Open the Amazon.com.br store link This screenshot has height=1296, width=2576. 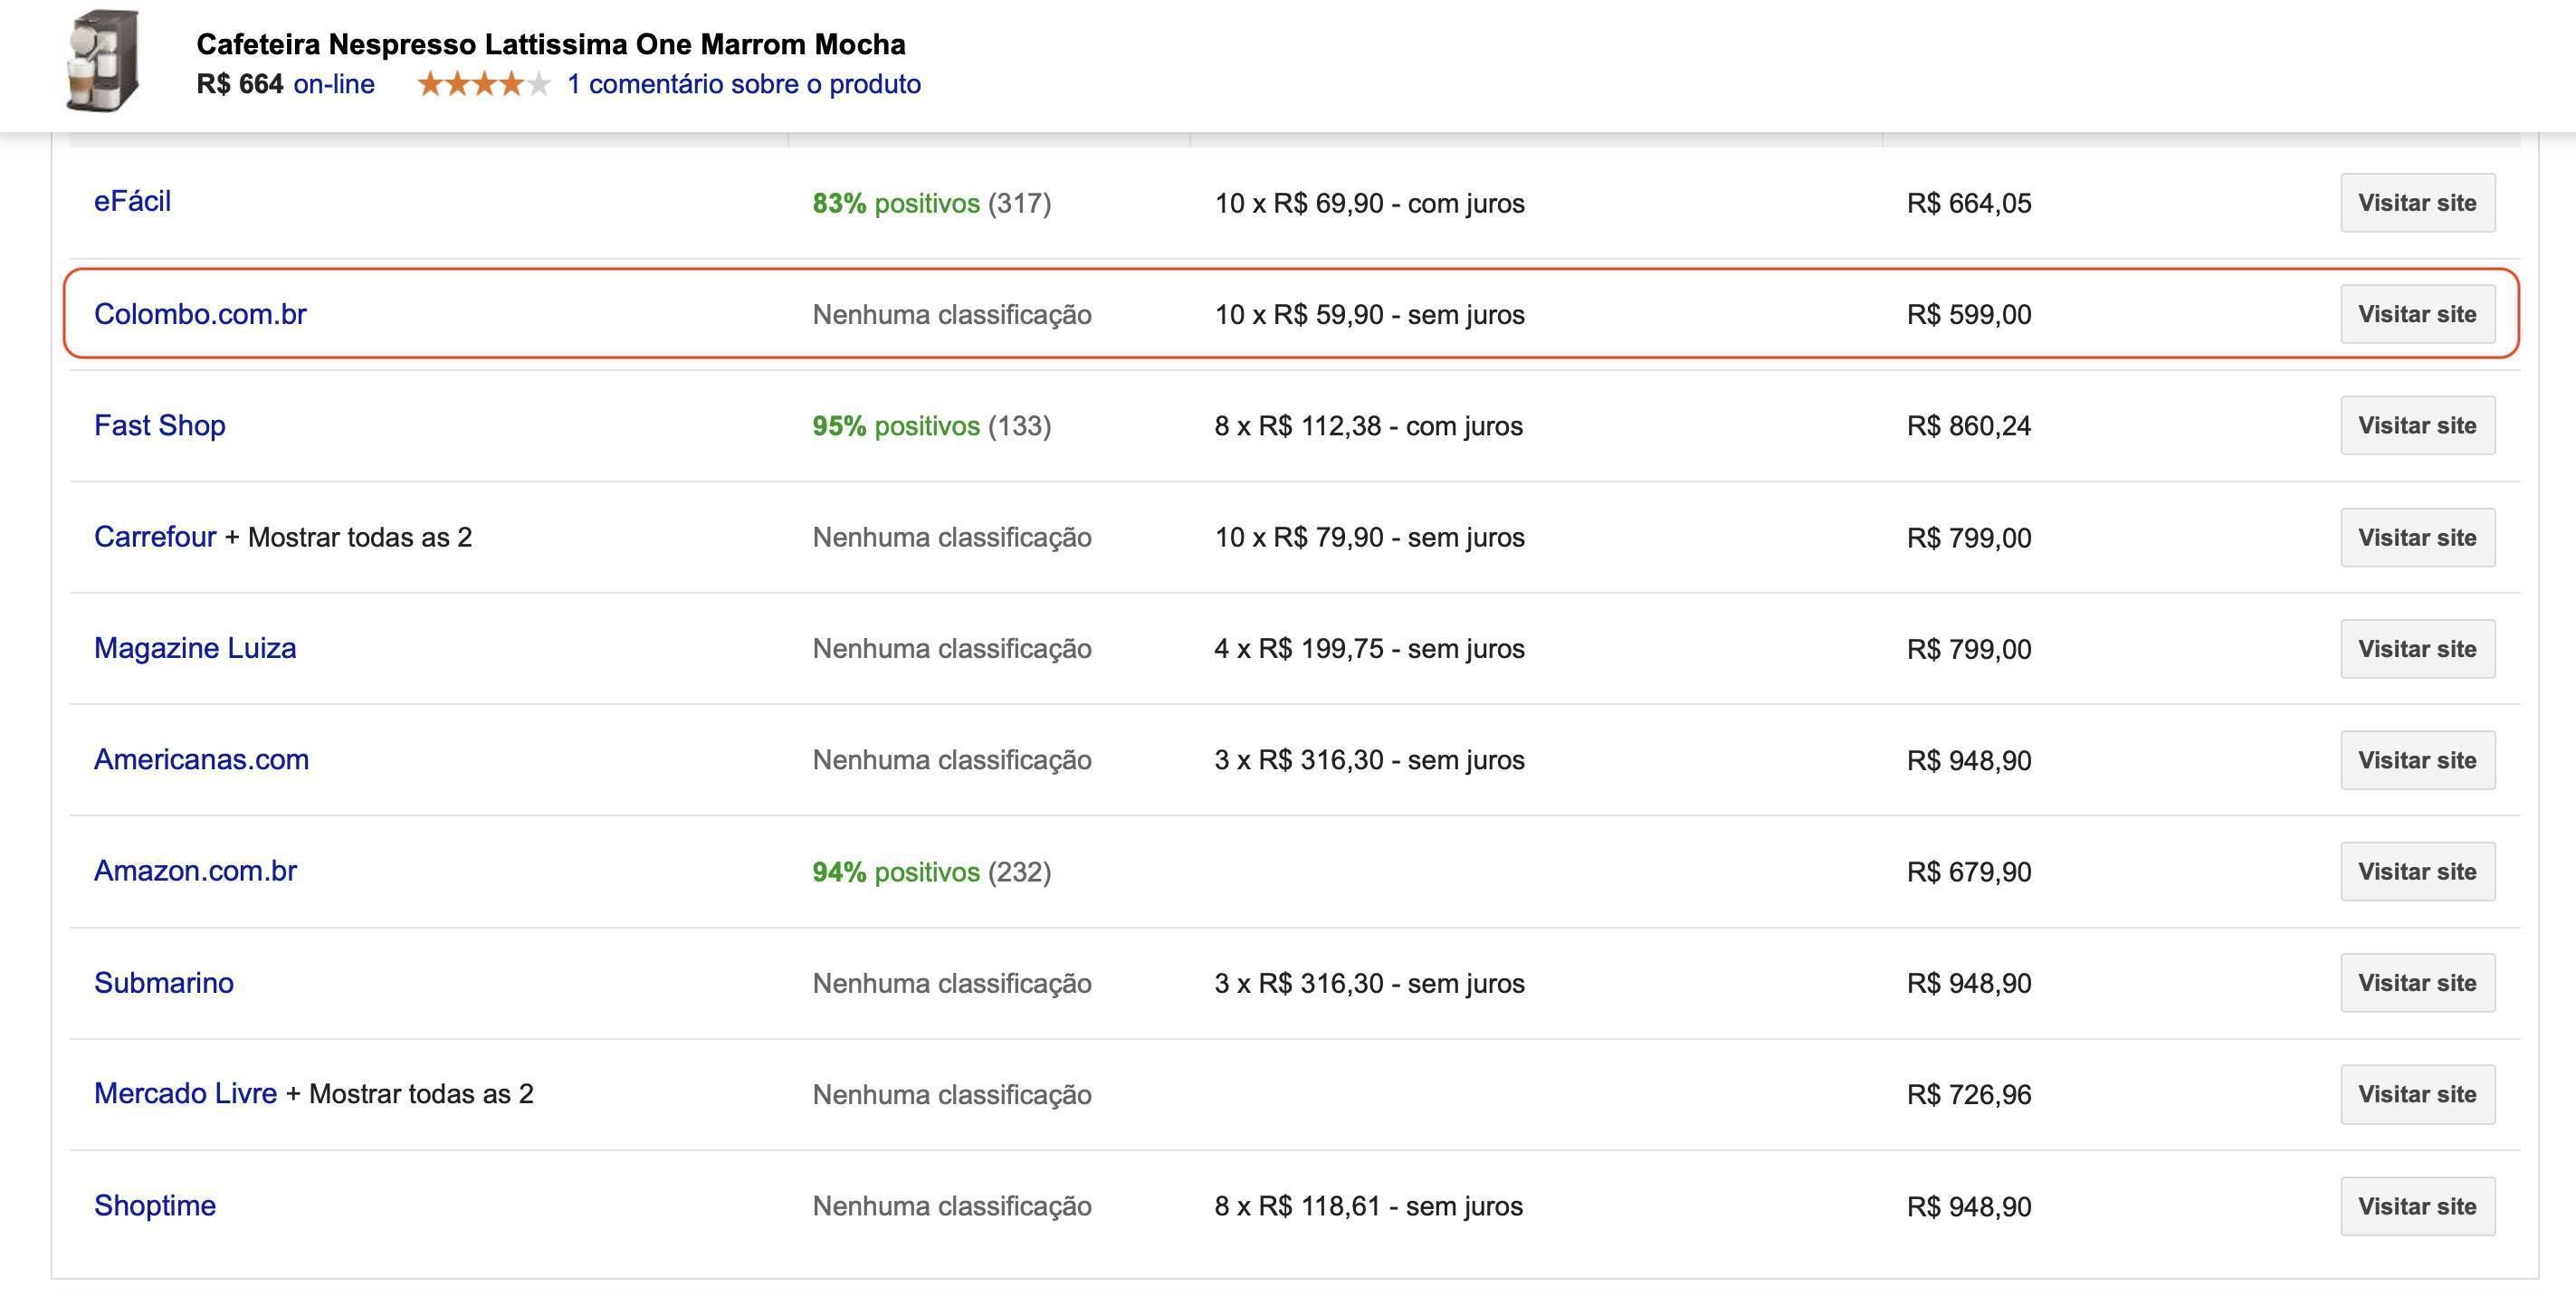coord(195,871)
